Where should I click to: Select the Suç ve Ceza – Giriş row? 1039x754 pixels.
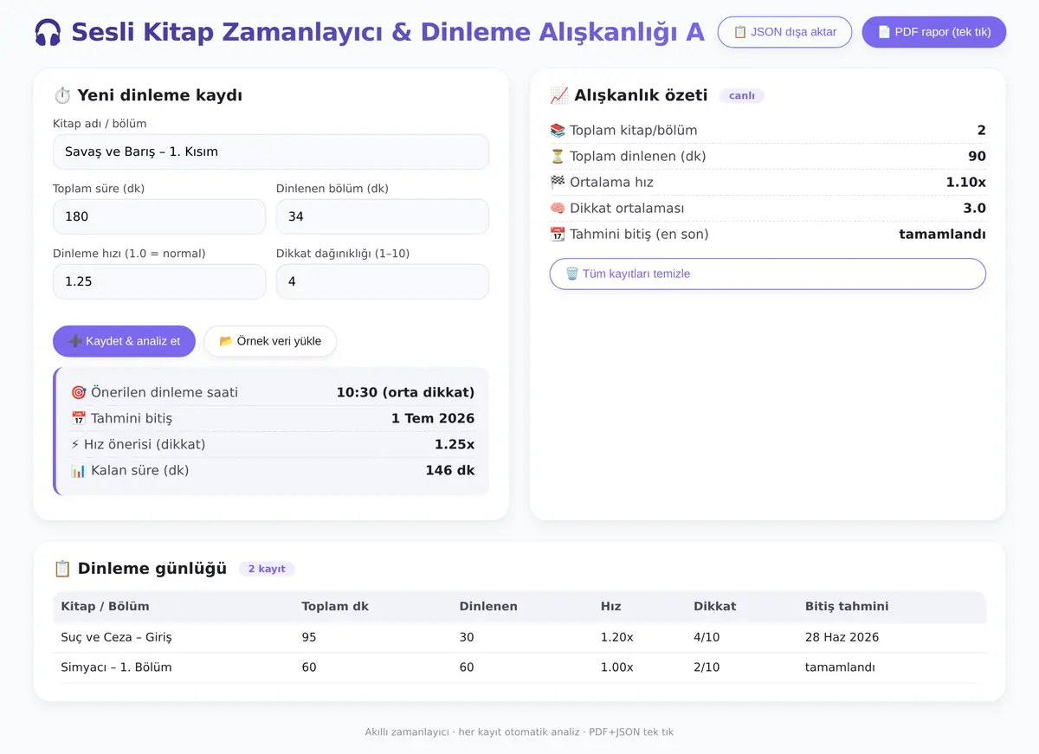click(519, 637)
